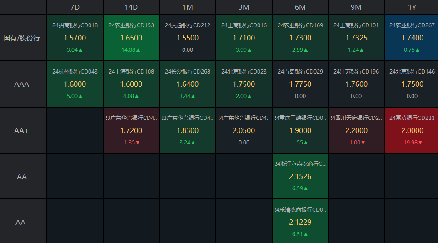Viewport: 438px width, 243px height.
Task: Open the 24富滇银行CD233 red cell
Action: (x=412, y=130)
